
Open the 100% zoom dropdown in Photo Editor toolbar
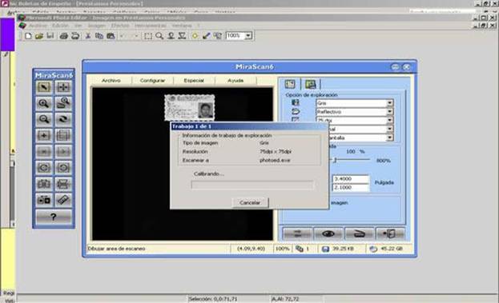[x=248, y=35]
